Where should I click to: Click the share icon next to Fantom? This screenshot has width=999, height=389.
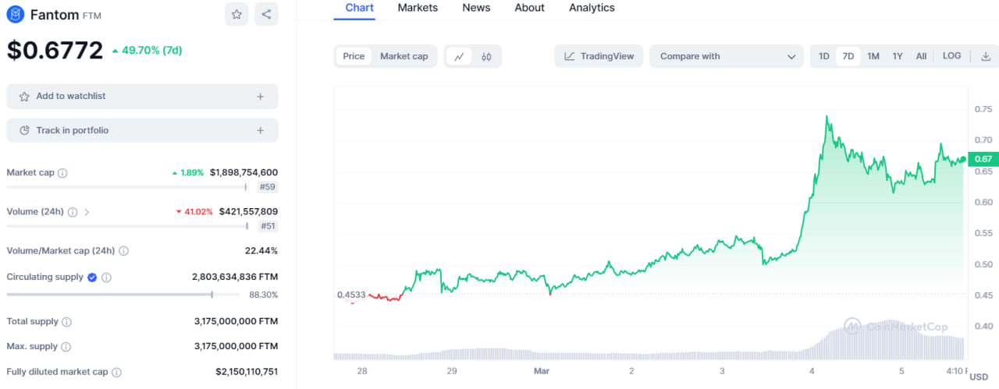[x=266, y=14]
